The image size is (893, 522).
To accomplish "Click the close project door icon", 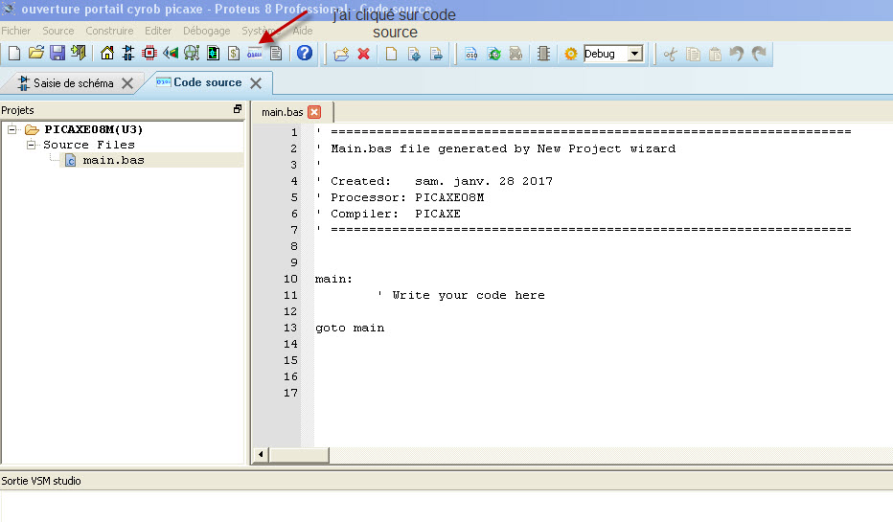I will (x=78, y=54).
